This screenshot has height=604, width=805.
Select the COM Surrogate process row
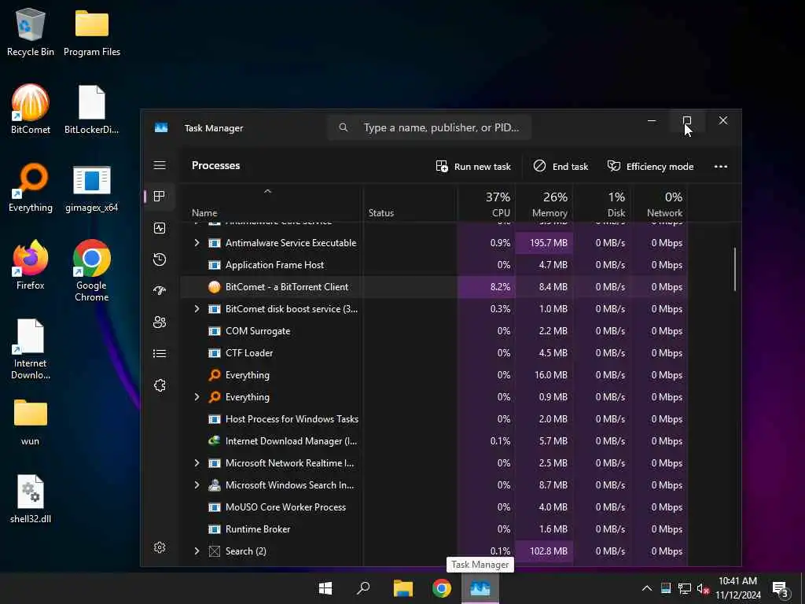pyautogui.click(x=434, y=331)
